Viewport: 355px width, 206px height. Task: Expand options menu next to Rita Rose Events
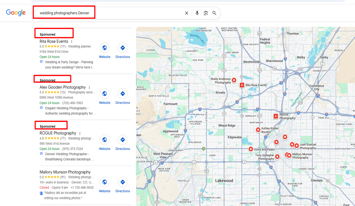[x=71, y=42]
